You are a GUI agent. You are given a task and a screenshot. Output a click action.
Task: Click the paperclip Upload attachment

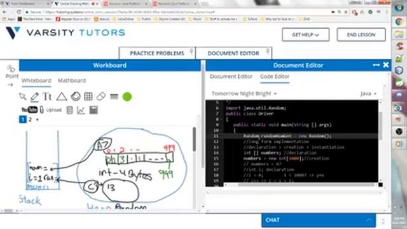50,110
